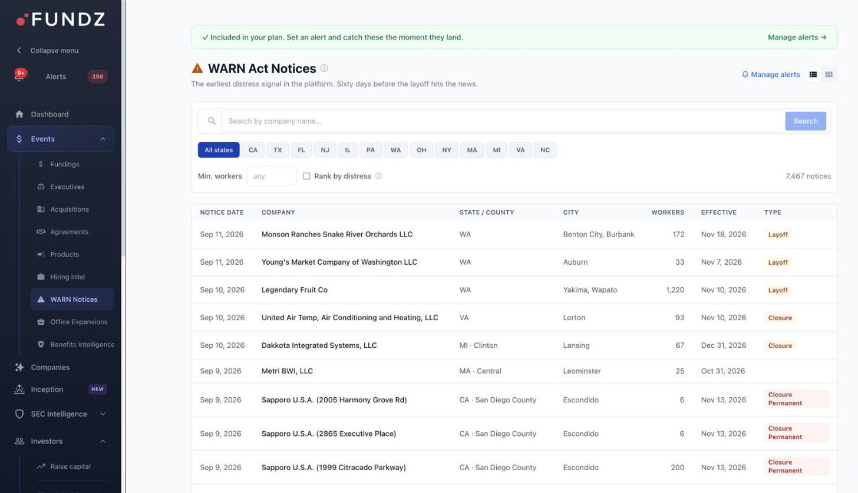Open Agreements via its handshake icon
858x493 pixels.
(x=41, y=232)
